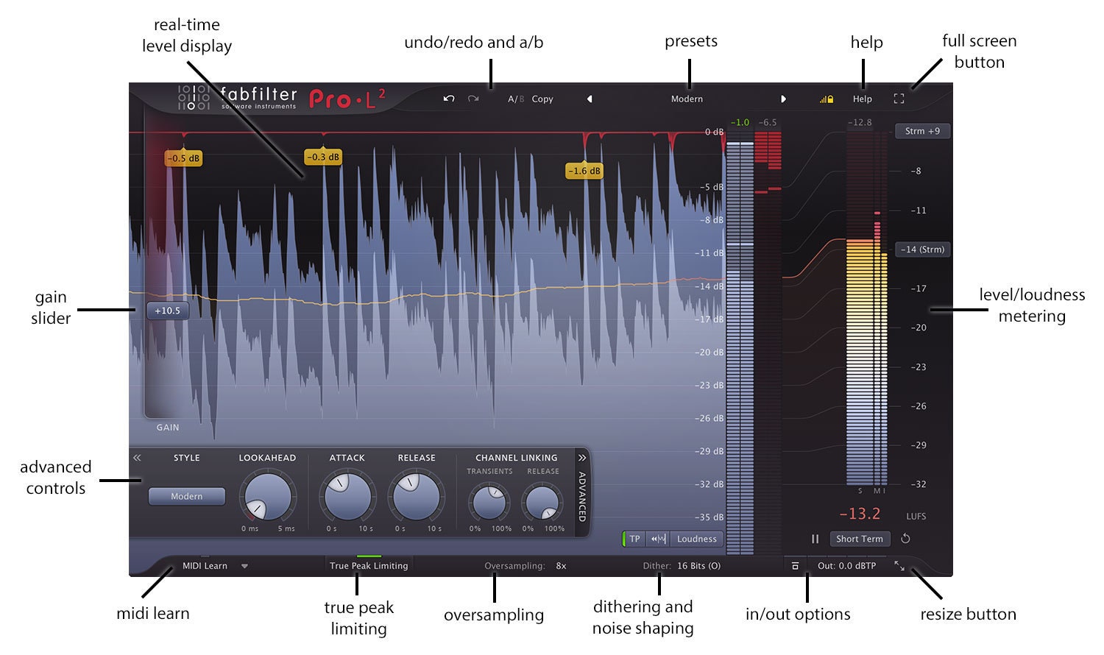1104x655 pixels.
Task: Click the -0.3 dB peak label
Action: click(323, 157)
